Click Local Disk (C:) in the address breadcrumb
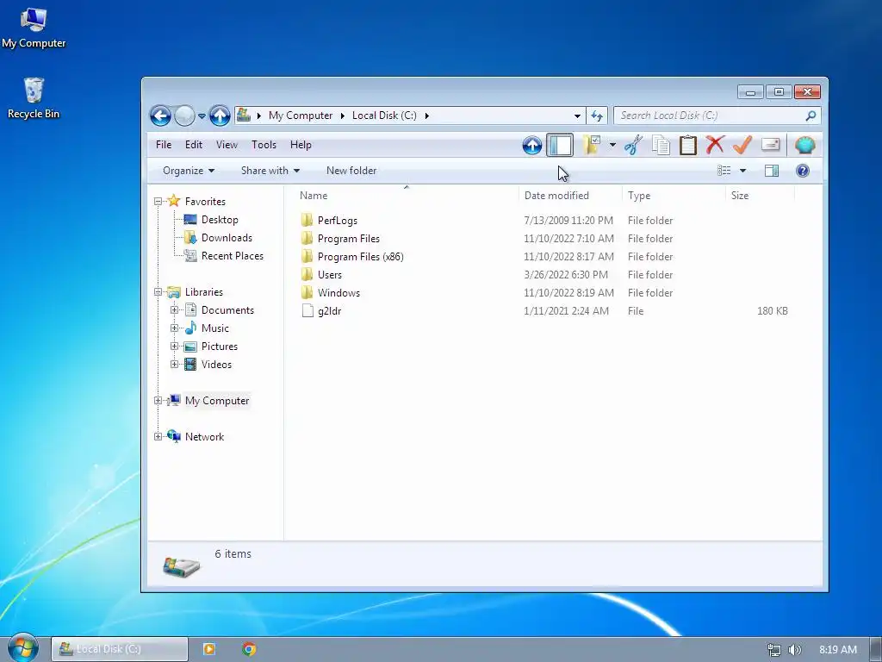Image resolution: width=882 pixels, height=662 pixels. click(x=384, y=116)
